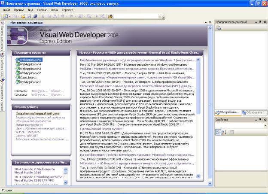Viewport: 268px width, 194px height.
Task: Click the Redo arrow toolbar icon
Action: [x=71, y=16]
